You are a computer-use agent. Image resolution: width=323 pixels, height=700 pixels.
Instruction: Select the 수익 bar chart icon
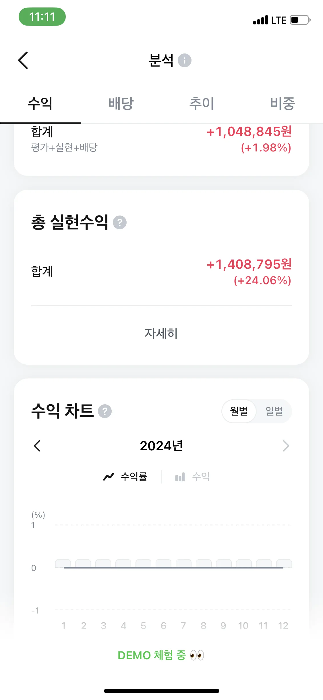pyautogui.click(x=180, y=477)
